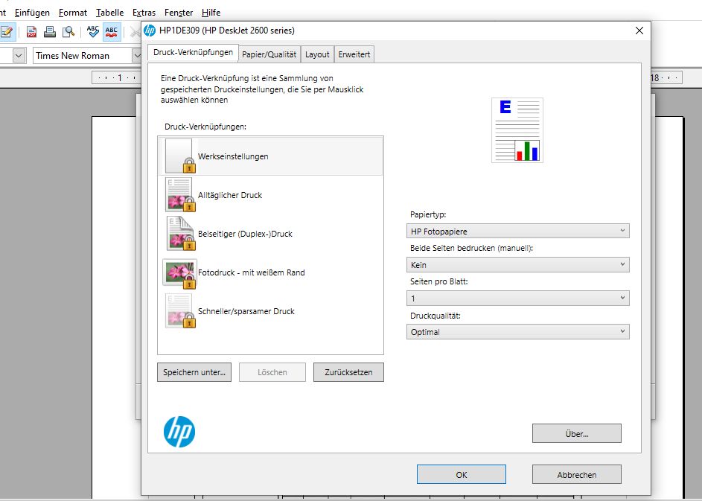Open the Times New Roman font dropdown

[136, 56]
